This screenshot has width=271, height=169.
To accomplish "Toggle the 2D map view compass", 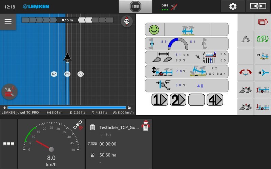I will 127,21.
